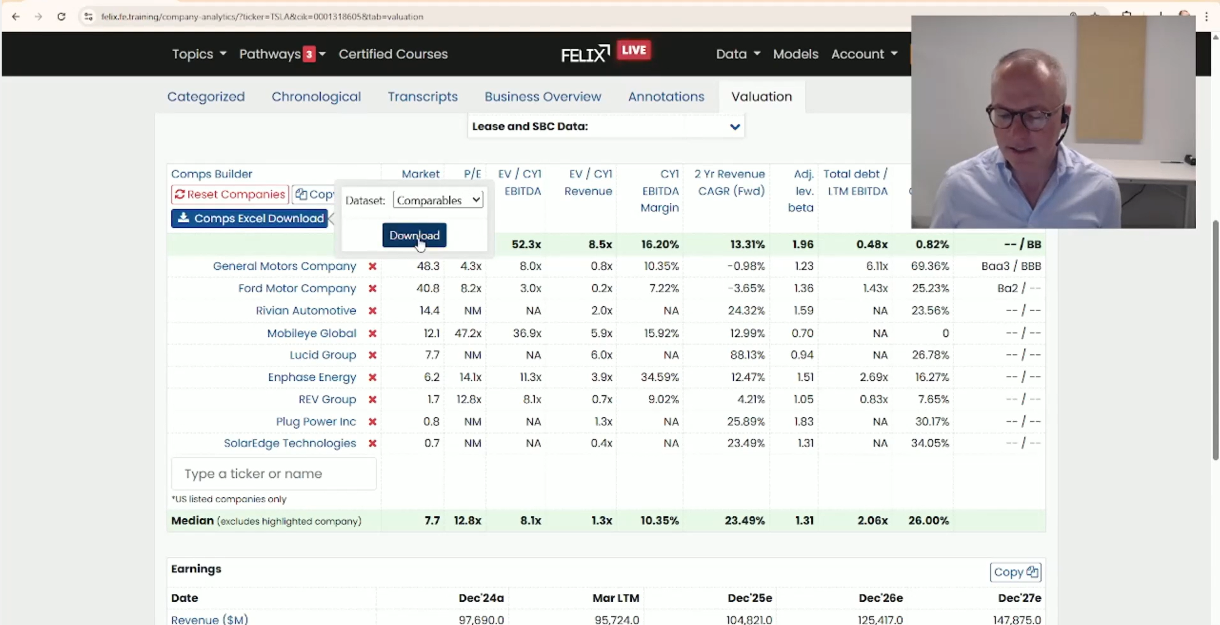This screenshot has width=1220, height=625.
Task: Click the FELIX logo in the header
Action: pyautogui.click(x=584, y=53)
